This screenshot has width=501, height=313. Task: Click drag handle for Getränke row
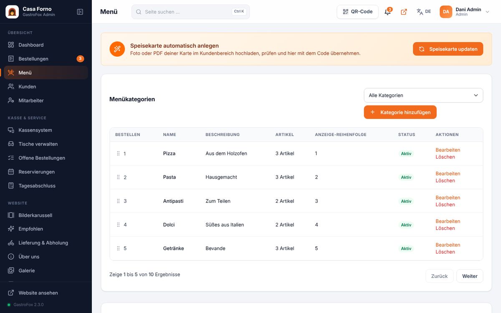[x=118, y=248]
